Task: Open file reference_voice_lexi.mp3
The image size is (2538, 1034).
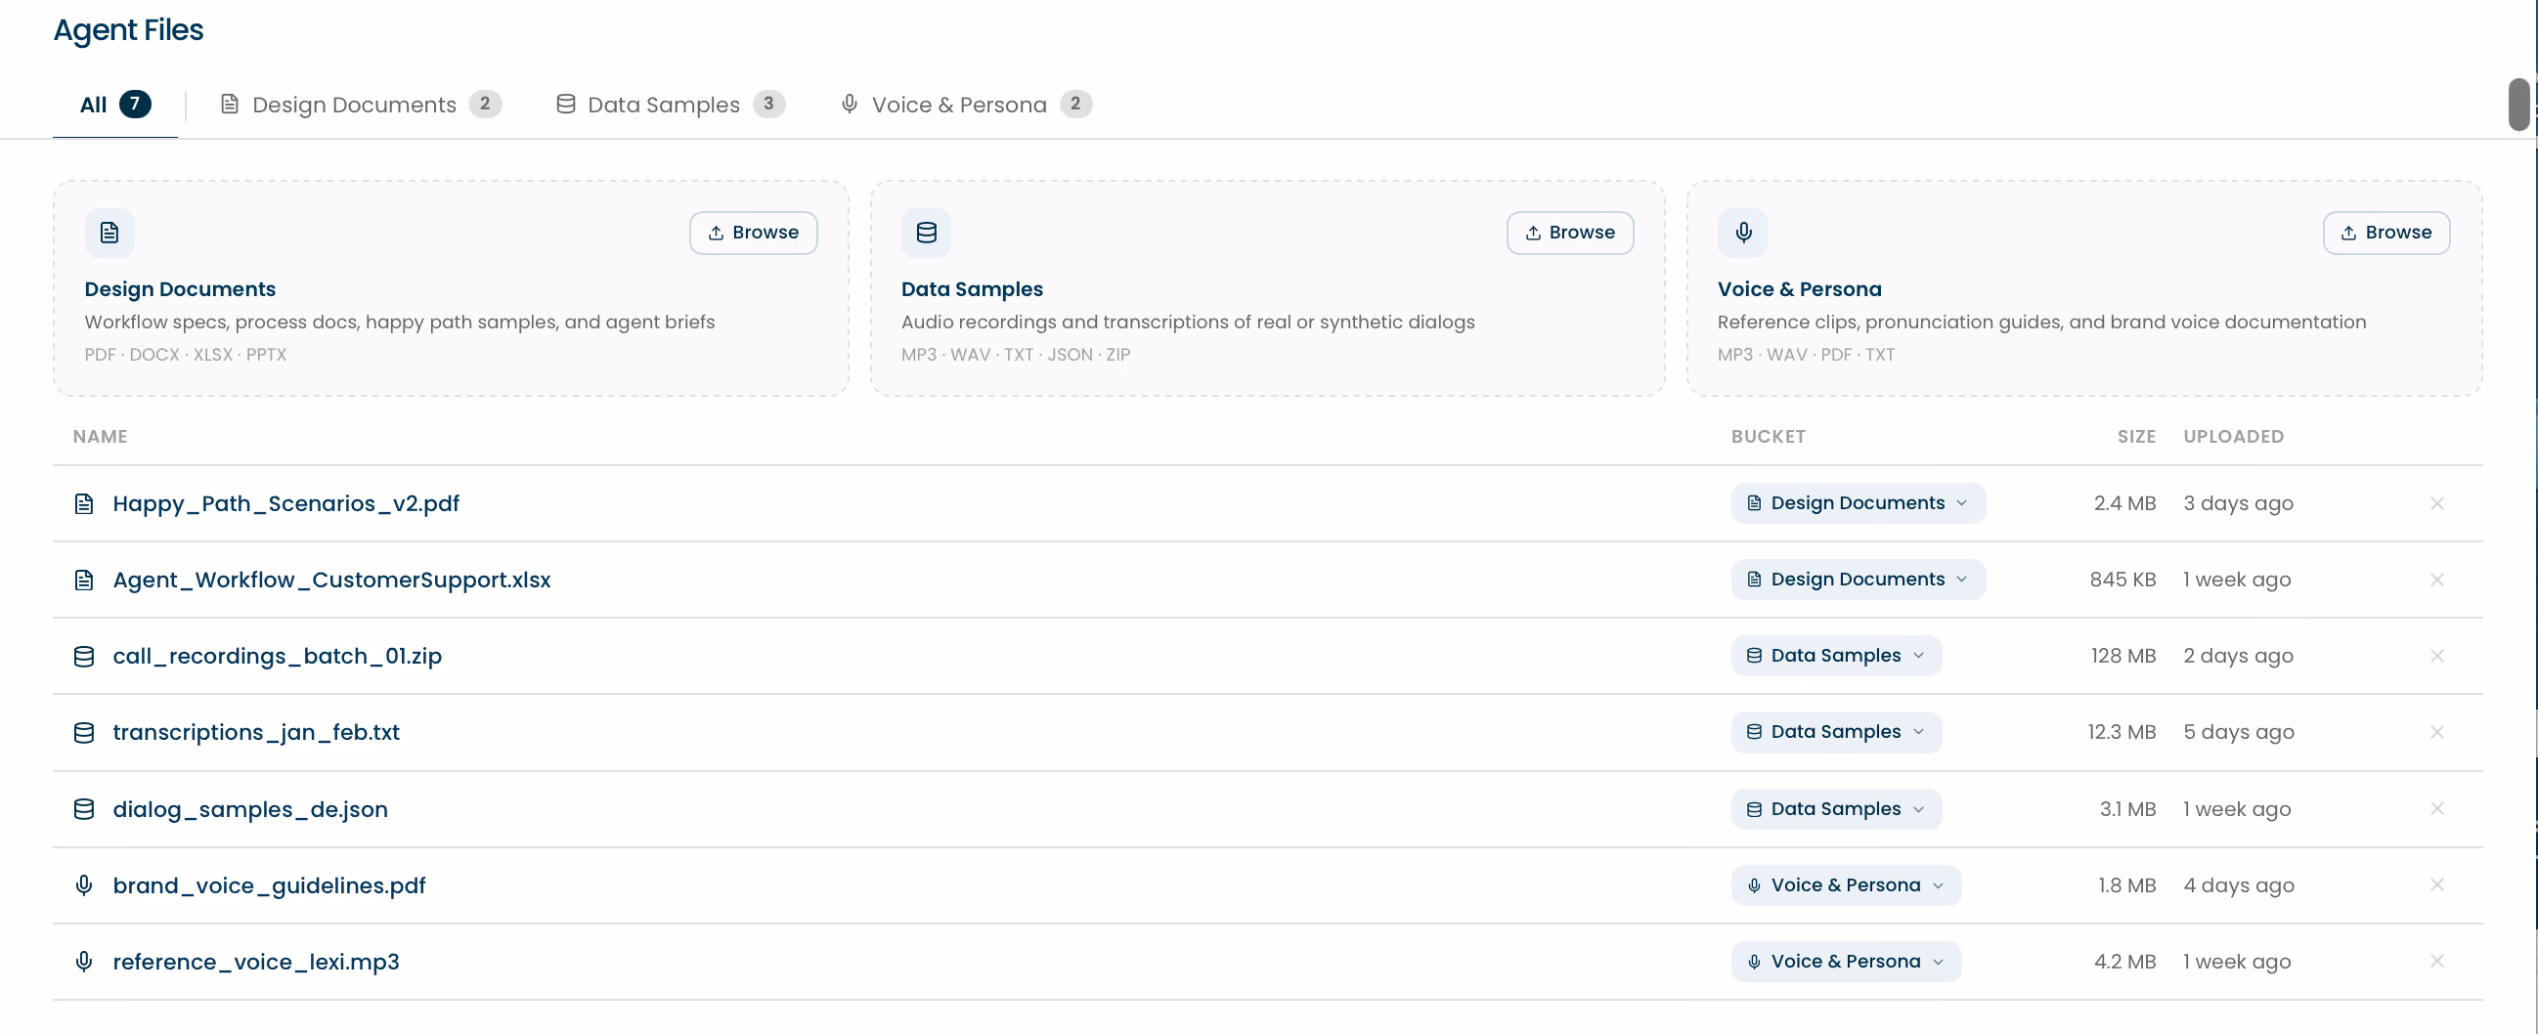Action: (256, 962)
